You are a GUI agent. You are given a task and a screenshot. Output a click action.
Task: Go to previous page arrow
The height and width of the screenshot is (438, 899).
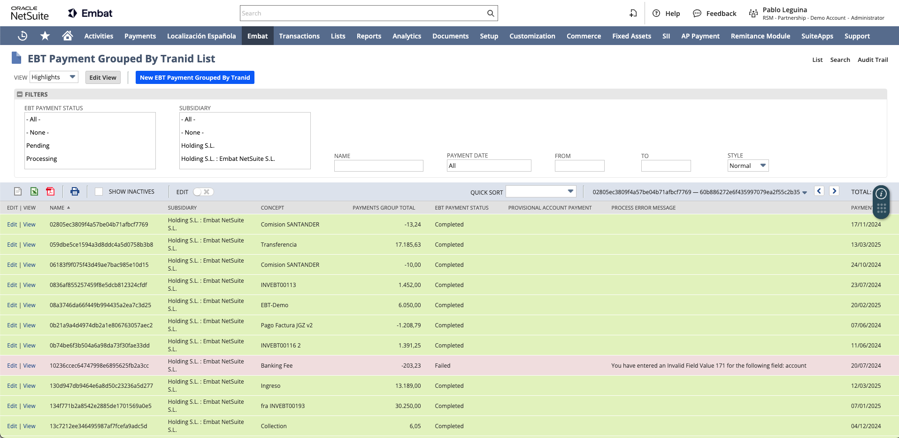(x=819, y=191)
